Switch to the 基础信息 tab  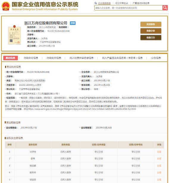point(10,58)
